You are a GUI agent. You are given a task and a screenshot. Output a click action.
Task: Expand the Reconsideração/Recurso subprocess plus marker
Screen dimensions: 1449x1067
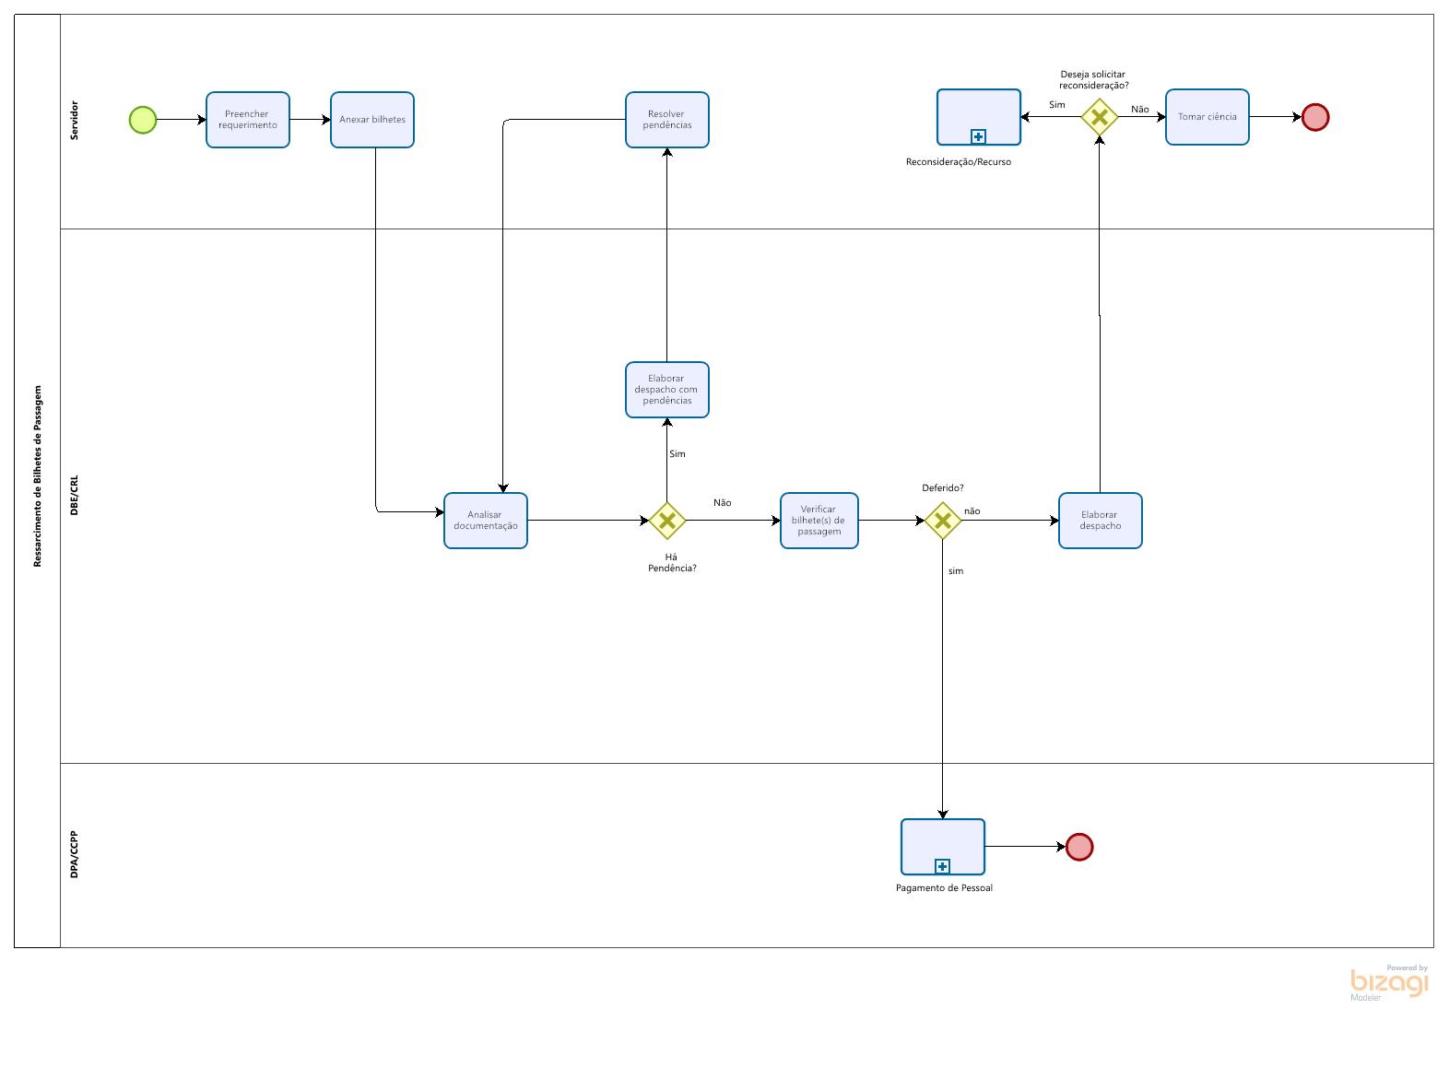(x=978, y=136)
